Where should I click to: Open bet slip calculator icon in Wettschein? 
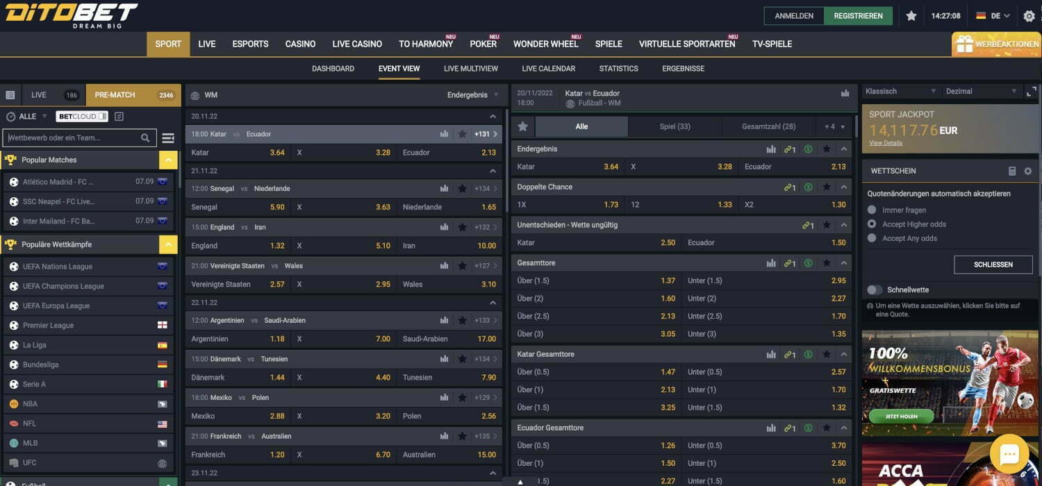click(1012, 171)
